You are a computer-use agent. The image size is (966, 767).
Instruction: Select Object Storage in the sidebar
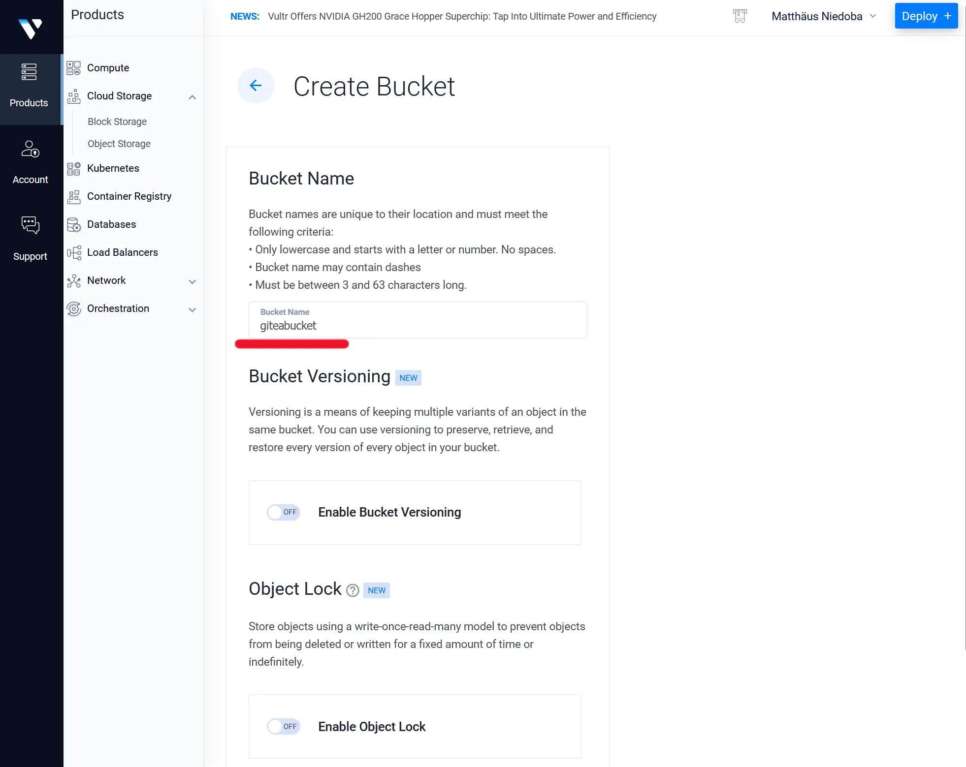coord(119,144)
